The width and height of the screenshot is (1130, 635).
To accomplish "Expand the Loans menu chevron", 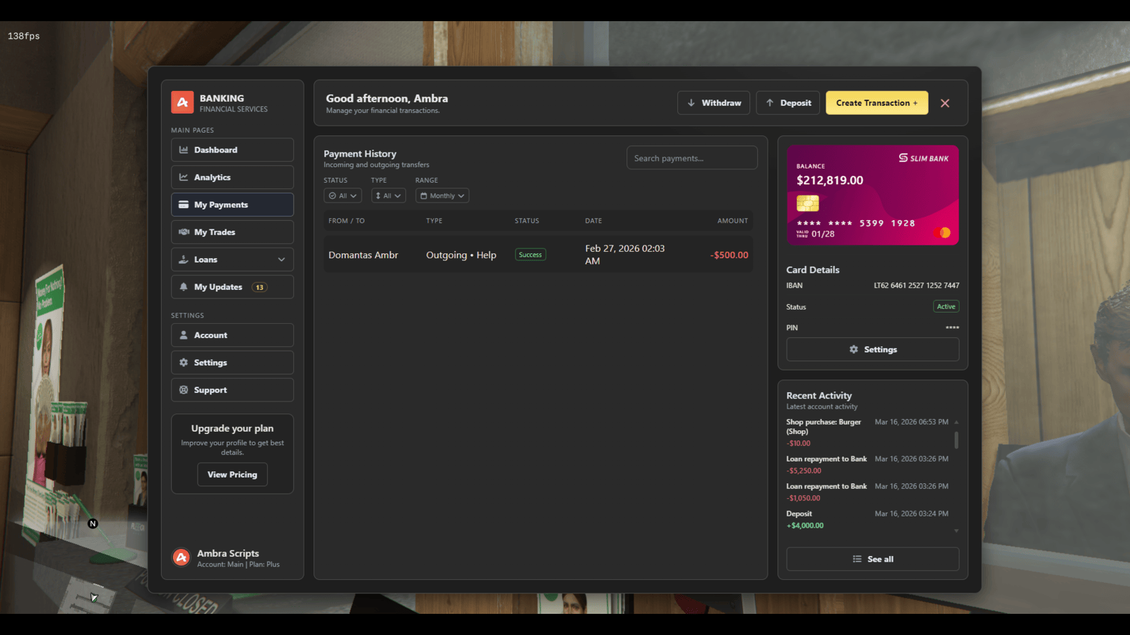I will [x=281, y=260].
